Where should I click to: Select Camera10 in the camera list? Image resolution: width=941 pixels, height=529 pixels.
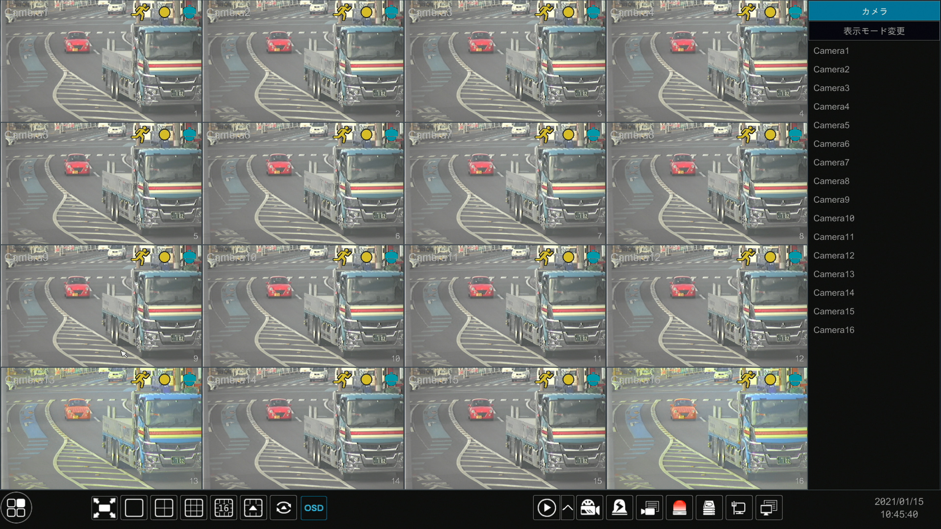pos(874,218)
